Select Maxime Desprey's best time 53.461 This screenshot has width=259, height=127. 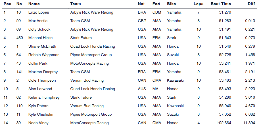(225, 72)
